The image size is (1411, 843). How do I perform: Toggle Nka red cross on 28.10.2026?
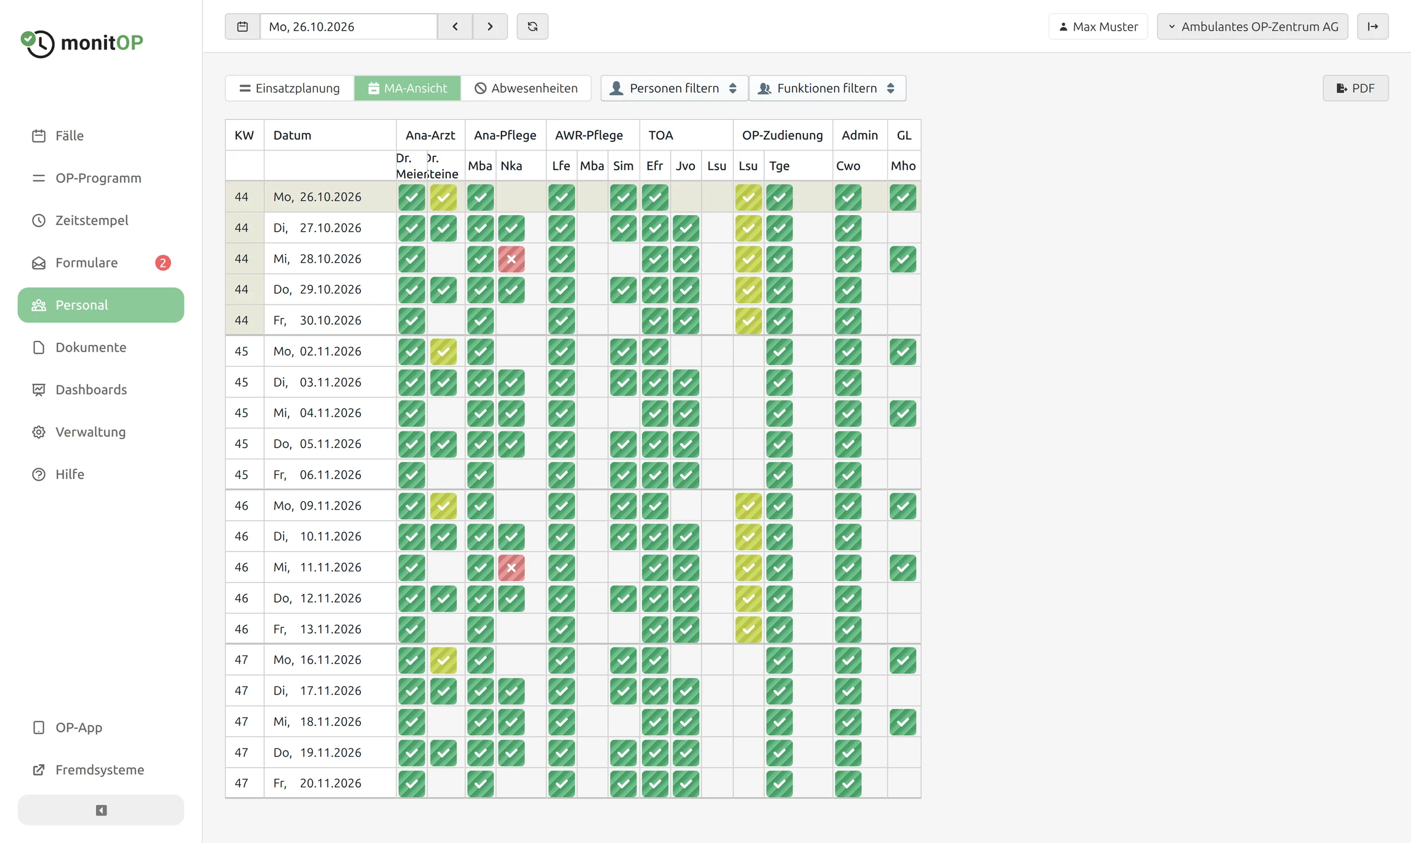point(511,259)
